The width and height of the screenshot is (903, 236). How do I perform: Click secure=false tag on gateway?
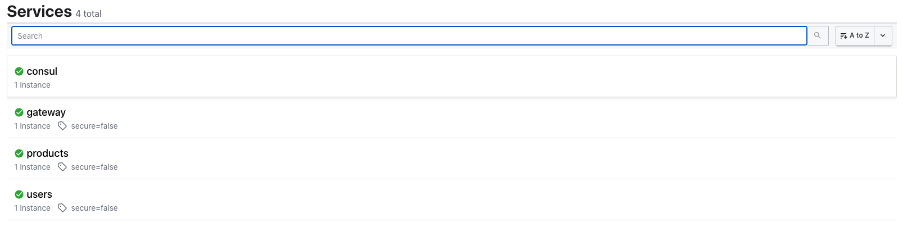pyautogui.click(x=94, y=126)
